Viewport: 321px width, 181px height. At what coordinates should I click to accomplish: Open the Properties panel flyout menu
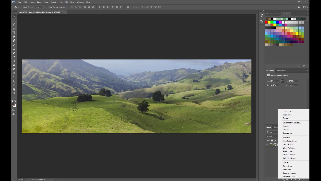click(x=307, y=70)
